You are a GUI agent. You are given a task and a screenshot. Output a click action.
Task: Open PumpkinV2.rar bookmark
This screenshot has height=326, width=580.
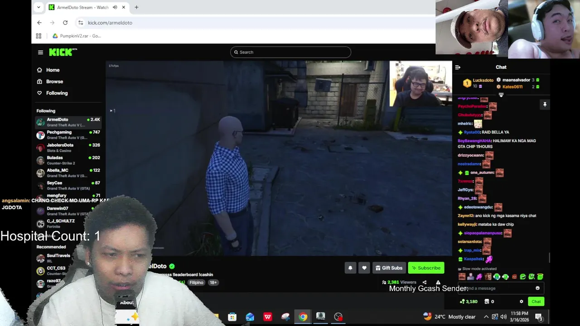(x=77, y=36)
